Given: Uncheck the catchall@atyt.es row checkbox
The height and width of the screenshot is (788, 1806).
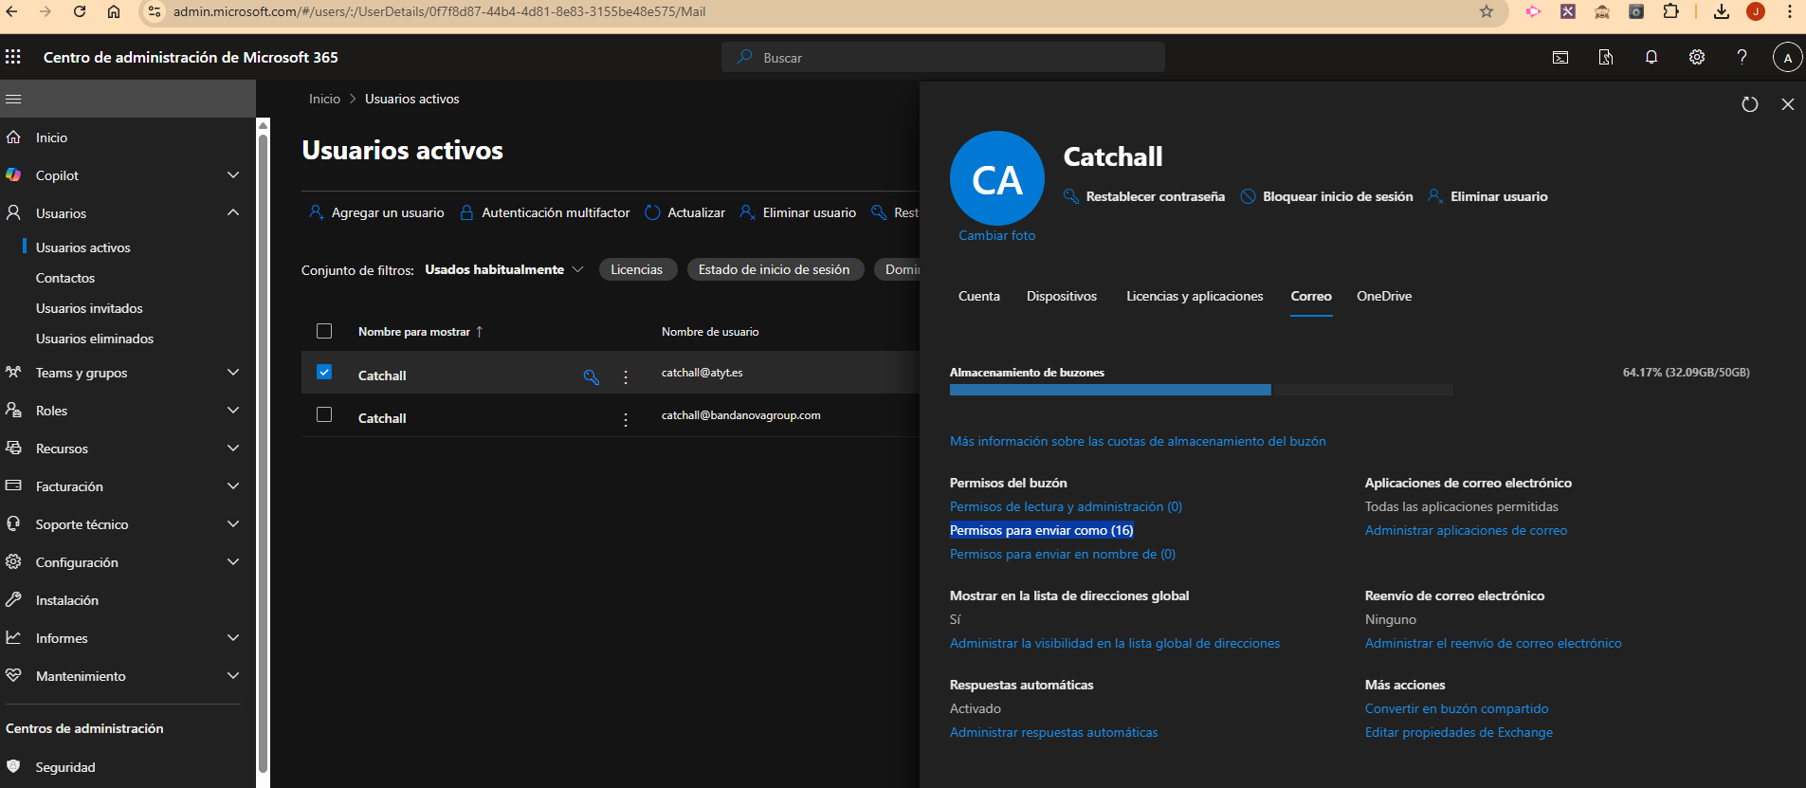Looking at the screenshot, I should coord(324,372).
